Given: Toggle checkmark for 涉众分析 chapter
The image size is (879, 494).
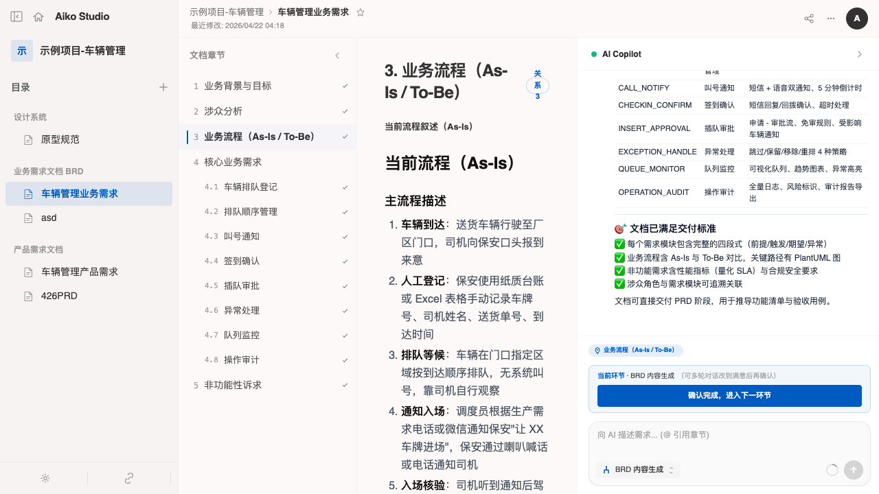Looking at the screenshot, I should [x=345, y=112].
